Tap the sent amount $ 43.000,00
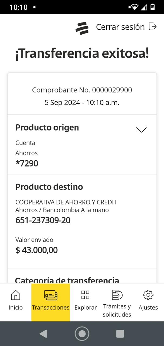The width and height of the screenshot is (164, 346). [37, 250]
